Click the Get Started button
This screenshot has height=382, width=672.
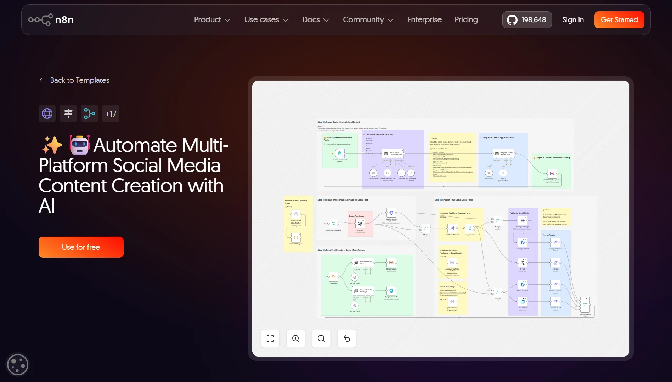(x=619, y=20)
